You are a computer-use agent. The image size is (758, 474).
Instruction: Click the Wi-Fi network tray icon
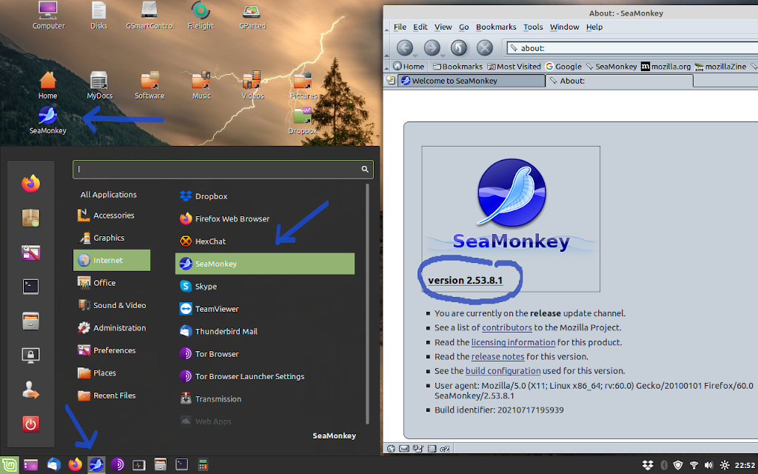click(x=694, y=465)
